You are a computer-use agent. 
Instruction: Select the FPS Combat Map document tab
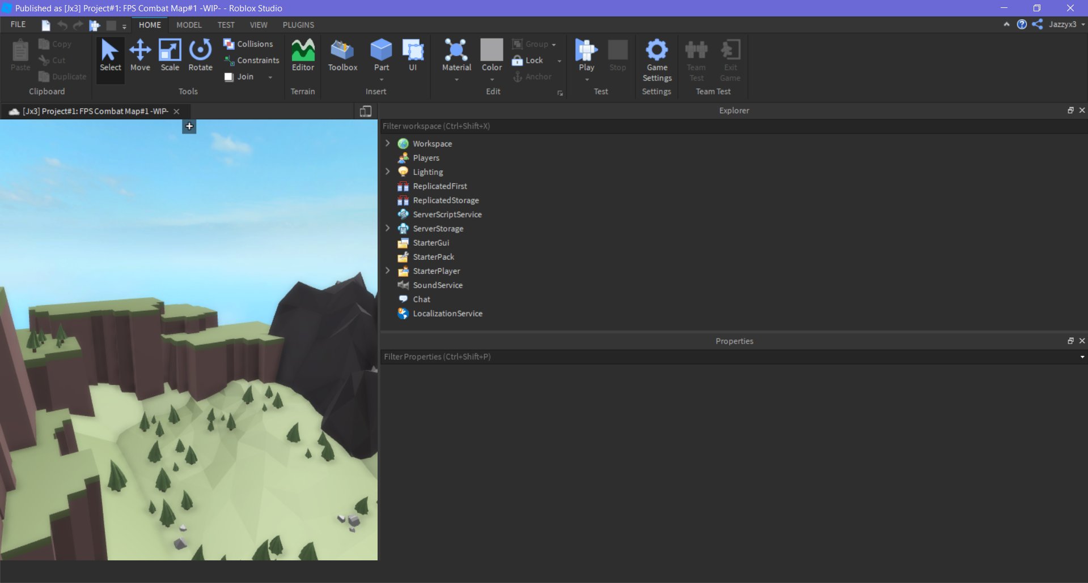pyautogui.click(x=95, y=112)
